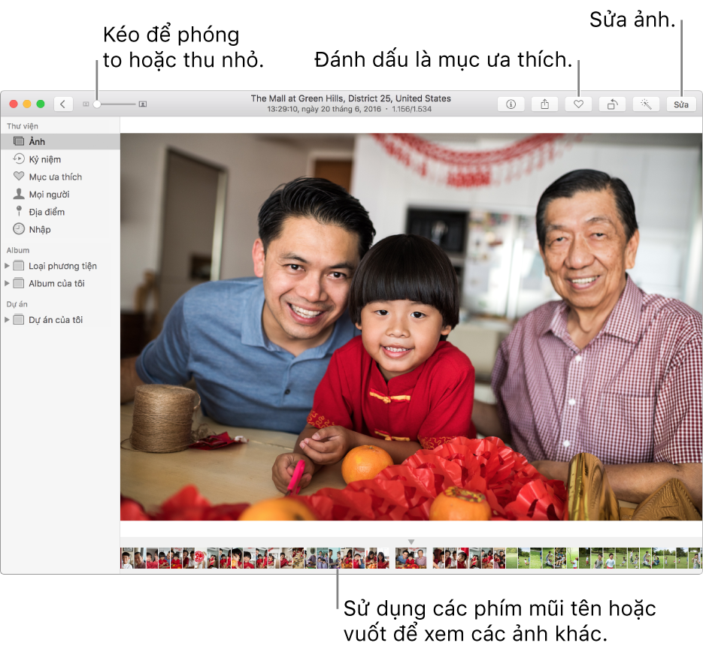The width and height of the screenshot is (703, 652).
Task: Click the Info button in toolbar
Action: [x=511, y=104]
